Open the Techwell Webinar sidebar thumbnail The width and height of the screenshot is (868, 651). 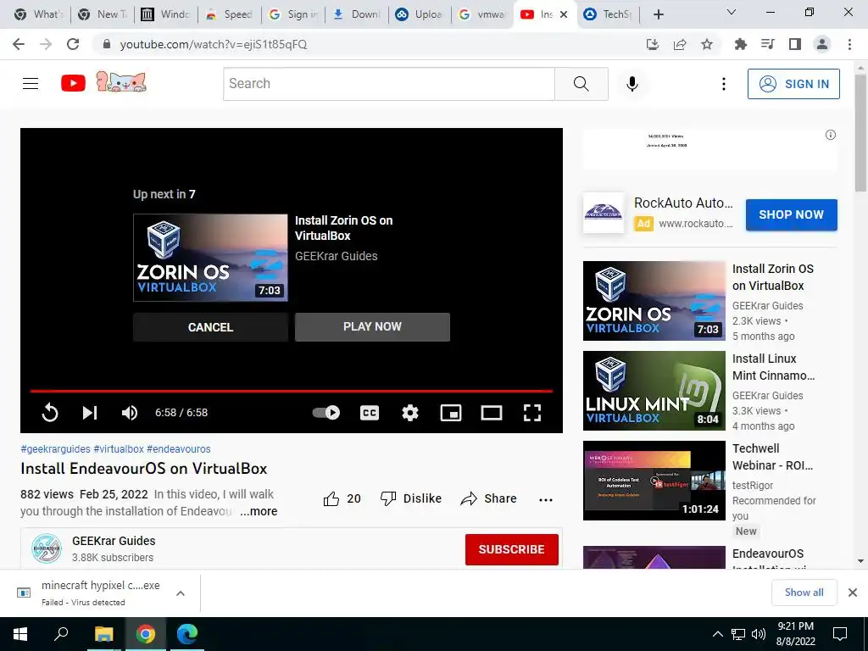[654, 481]
